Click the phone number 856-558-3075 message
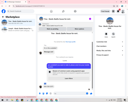 pyautogui.click(x=49, y=86)
